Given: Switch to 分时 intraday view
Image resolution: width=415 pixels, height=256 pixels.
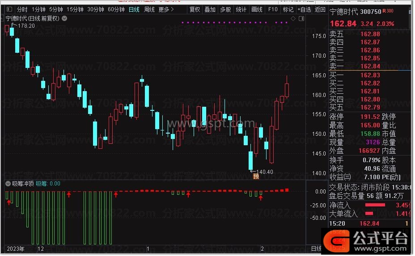Looking at the screenshot, I should 22,9.
